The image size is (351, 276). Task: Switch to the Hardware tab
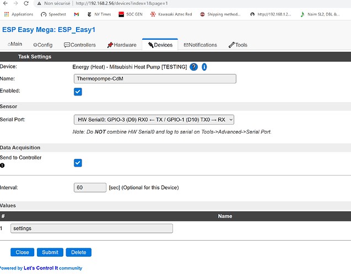pos(122,45)
